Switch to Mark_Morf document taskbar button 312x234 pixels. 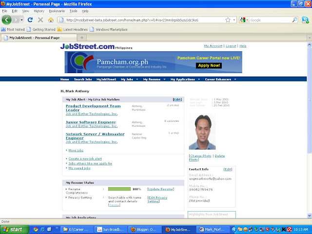(x=213, y=230)
